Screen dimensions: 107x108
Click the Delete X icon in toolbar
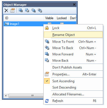tap(6, 10)
